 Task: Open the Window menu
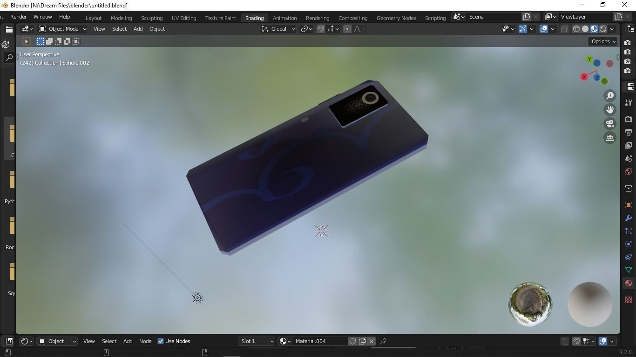point(42,17)
